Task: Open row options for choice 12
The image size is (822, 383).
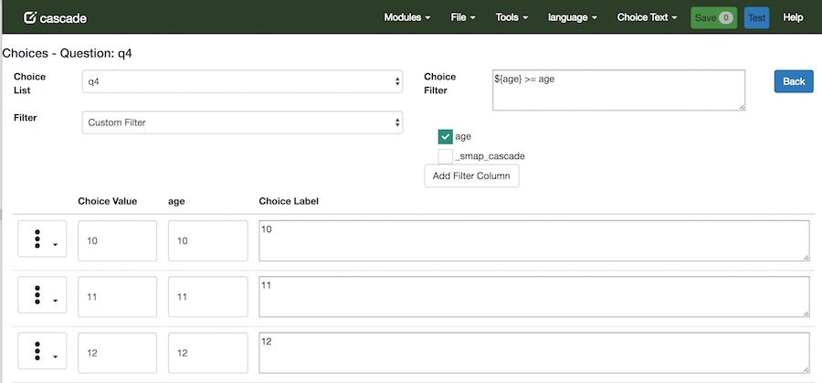Action: (x=42, y=352)
